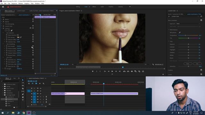
Task: Create an ellipse mask for the effect
Action: pyautogui.click(x=6, y=31)
